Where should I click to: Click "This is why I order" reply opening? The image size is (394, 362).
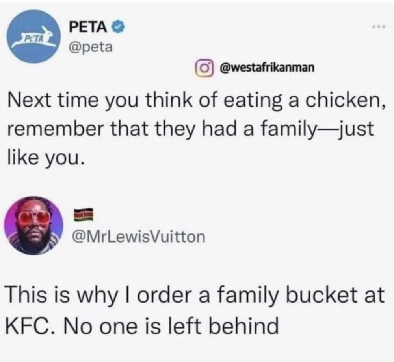100,294
